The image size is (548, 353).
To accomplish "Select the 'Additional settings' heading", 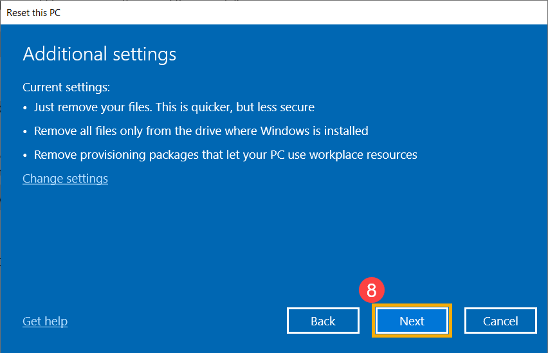I will [x=100, y=55].
